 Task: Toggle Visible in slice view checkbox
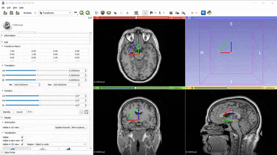22,140
